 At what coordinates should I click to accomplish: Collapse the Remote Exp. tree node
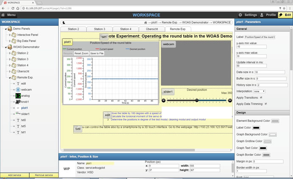pyautogui.click(x=10, y=78)
